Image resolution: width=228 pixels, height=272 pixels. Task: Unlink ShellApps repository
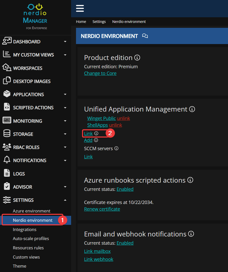[x=116, y=125]
